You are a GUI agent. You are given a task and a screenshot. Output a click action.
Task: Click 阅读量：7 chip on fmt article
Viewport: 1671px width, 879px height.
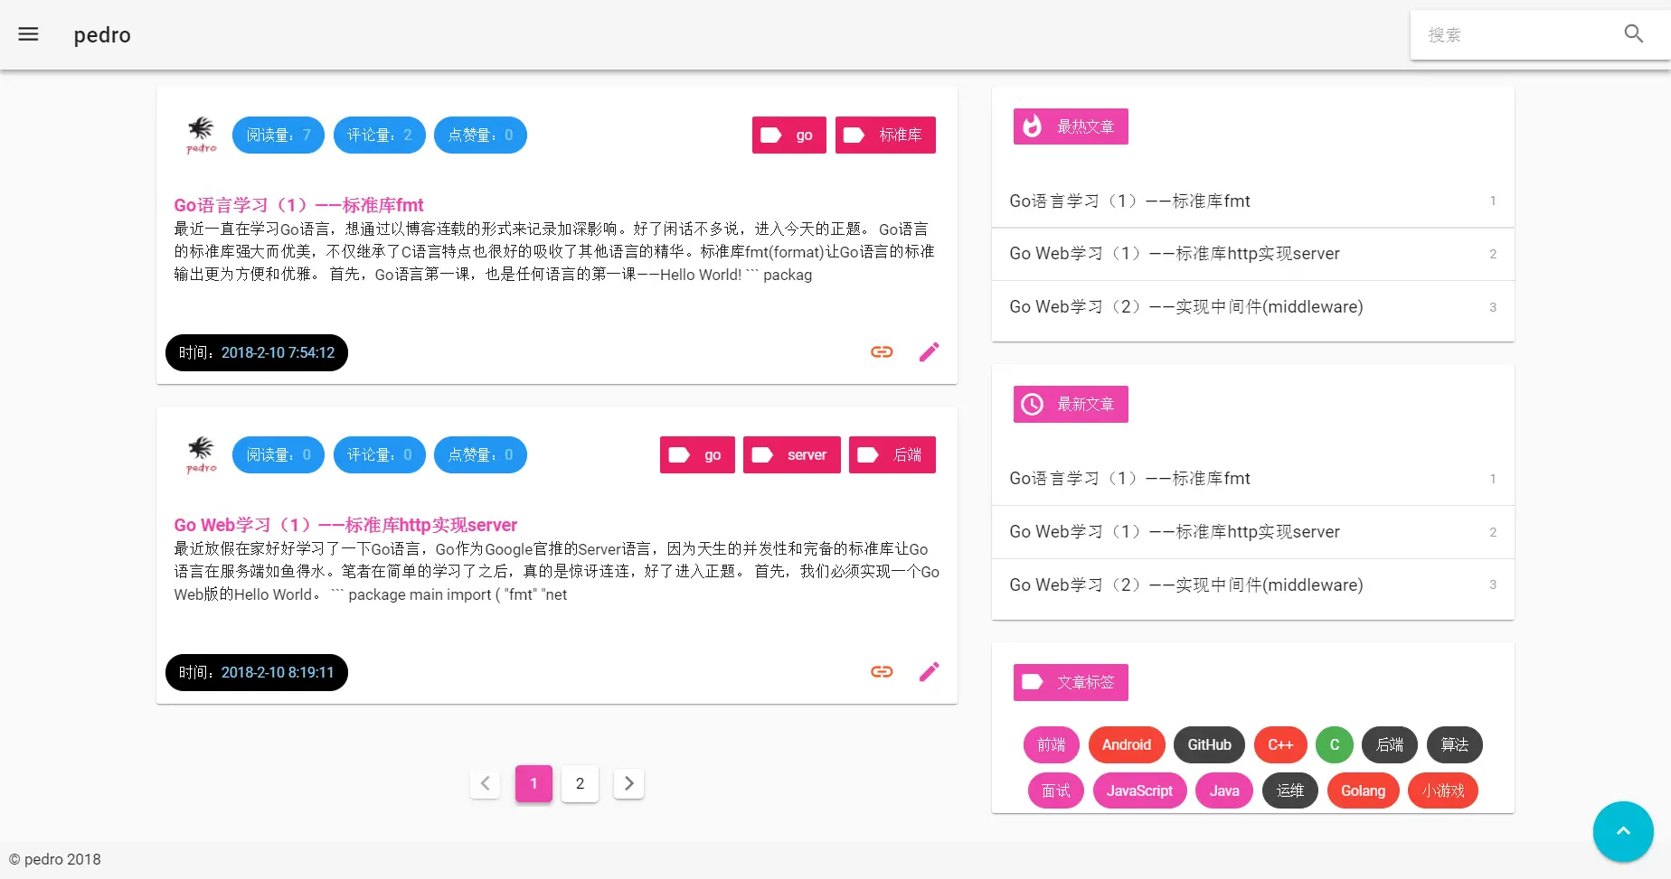278,135
